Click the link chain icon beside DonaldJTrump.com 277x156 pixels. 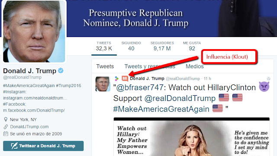click(x=6, y=127)
